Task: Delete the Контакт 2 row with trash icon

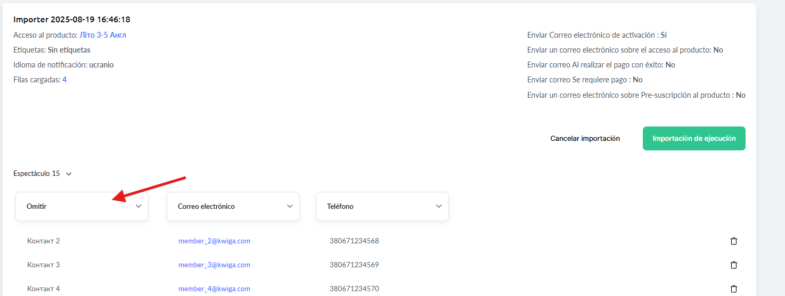Action: coord(733,241)
